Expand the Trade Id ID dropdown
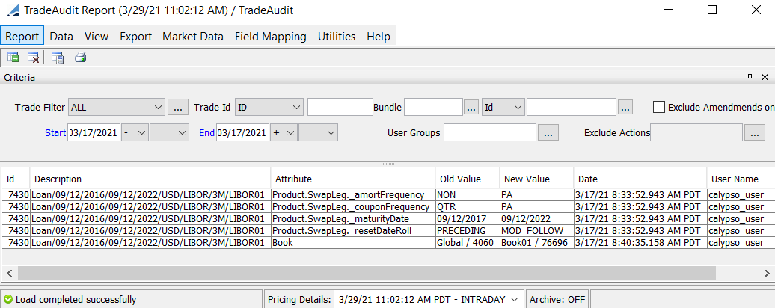775x308 pixels. tap(269, 107)
